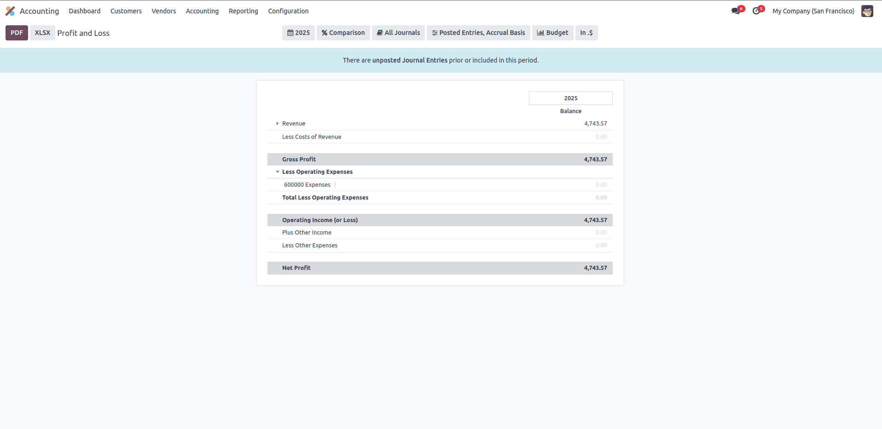Export report with the PDF button
The height and width of the screenshot is (429, 882).
coord(17,33)
